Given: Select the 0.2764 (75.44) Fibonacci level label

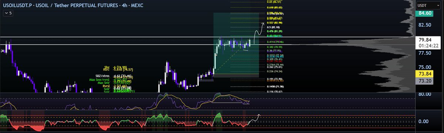Looking at the screenshot, I should click(x=275, y=64).
